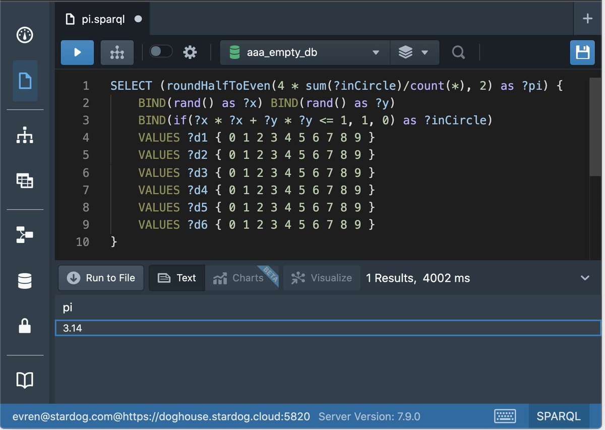Open the Security lock icon in sidebar
This screenshot has width=605, height=430.
click(25, 326)
